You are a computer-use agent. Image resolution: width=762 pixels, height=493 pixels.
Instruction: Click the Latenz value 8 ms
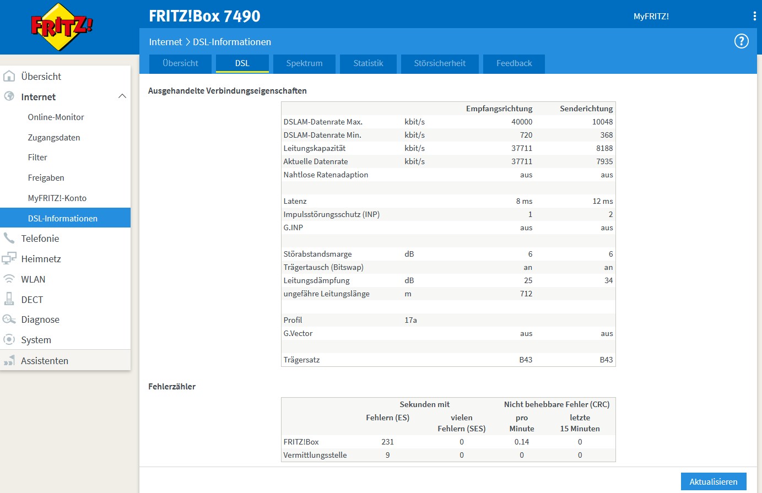(x=524, y=201)
